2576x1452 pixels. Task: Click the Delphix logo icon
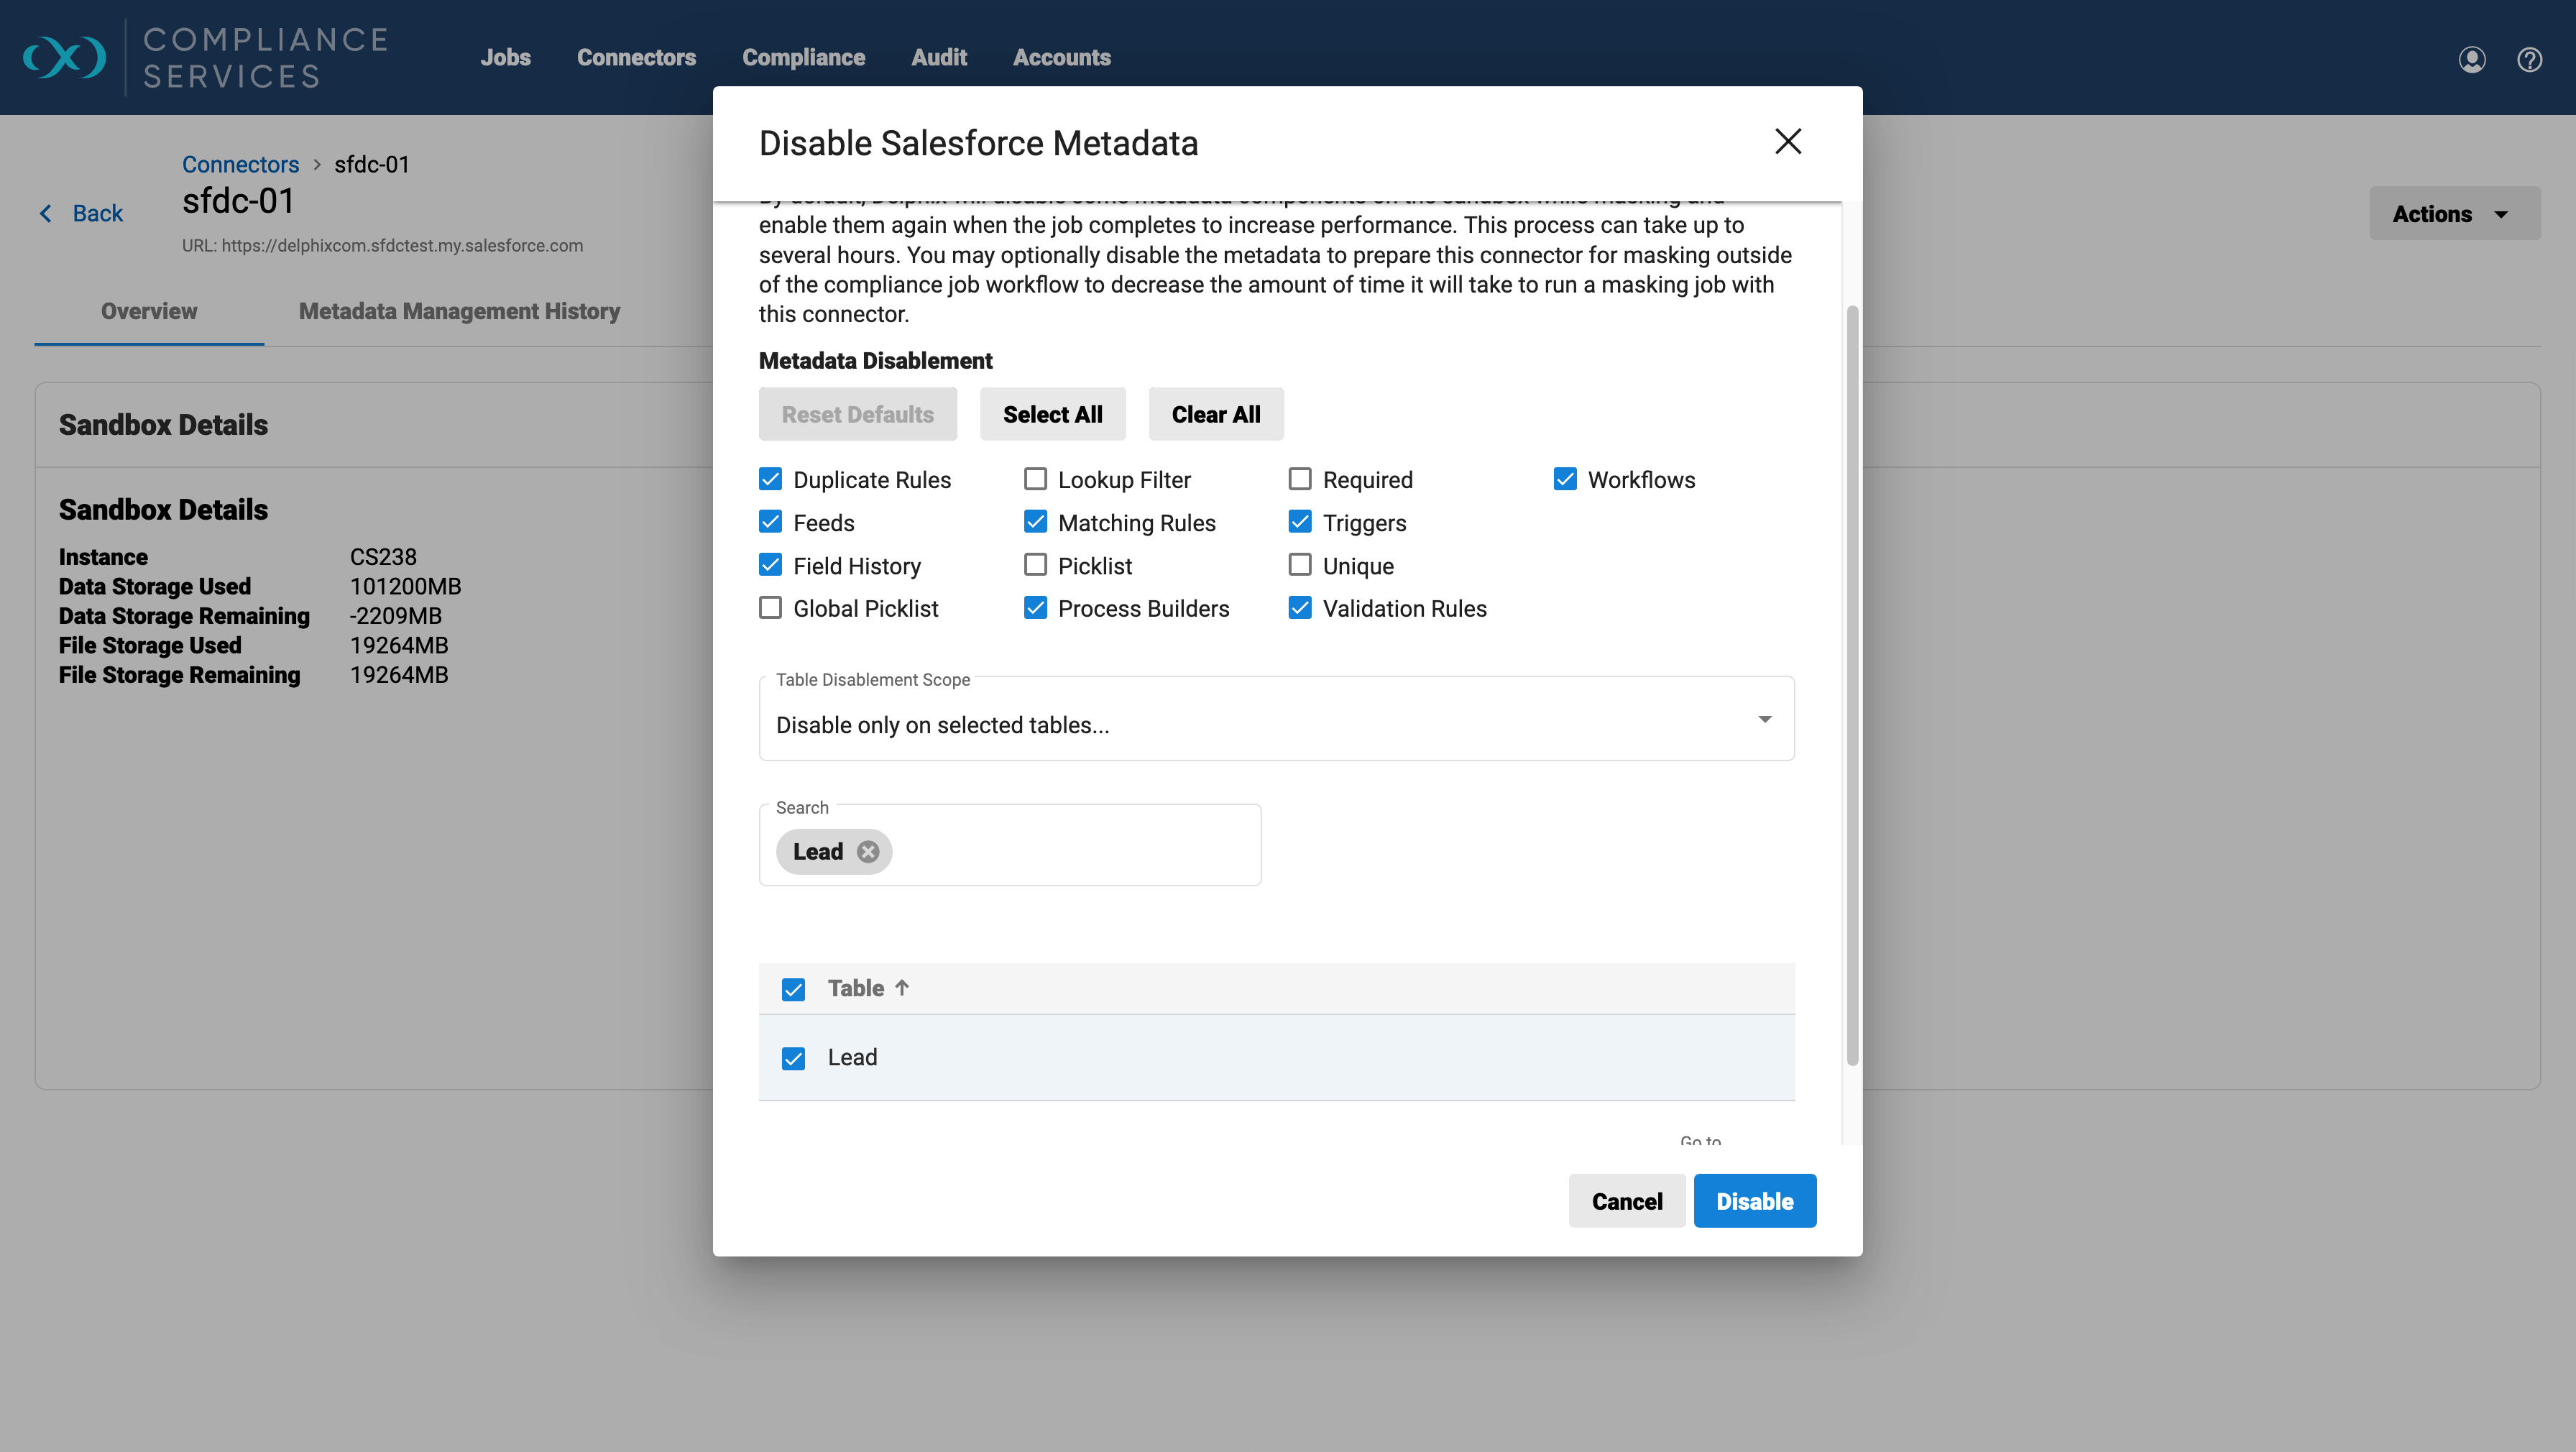64,57
